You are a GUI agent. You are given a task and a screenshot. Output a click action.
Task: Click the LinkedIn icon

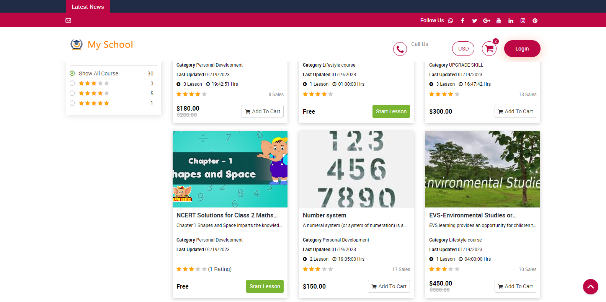pyautogui.click(x=511, y=21)
